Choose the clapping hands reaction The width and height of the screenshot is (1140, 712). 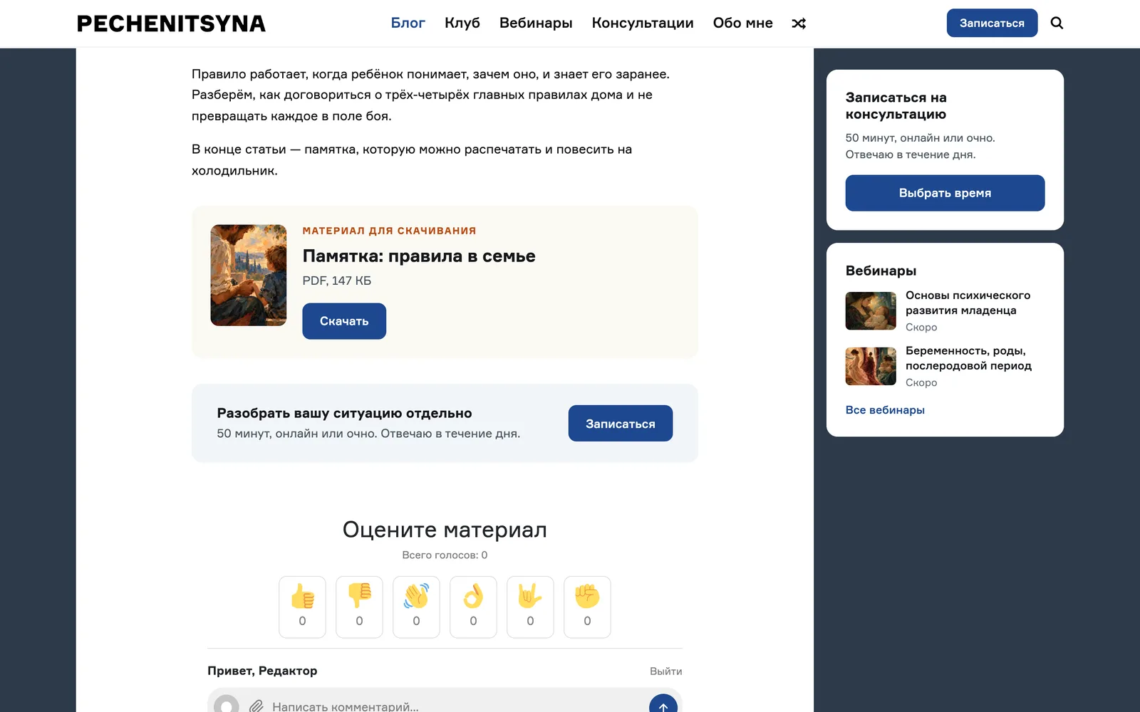[x=416, y=607]
